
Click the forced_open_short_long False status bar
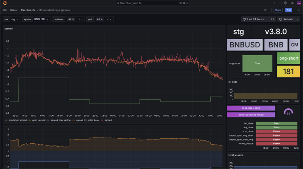[276, 140]
